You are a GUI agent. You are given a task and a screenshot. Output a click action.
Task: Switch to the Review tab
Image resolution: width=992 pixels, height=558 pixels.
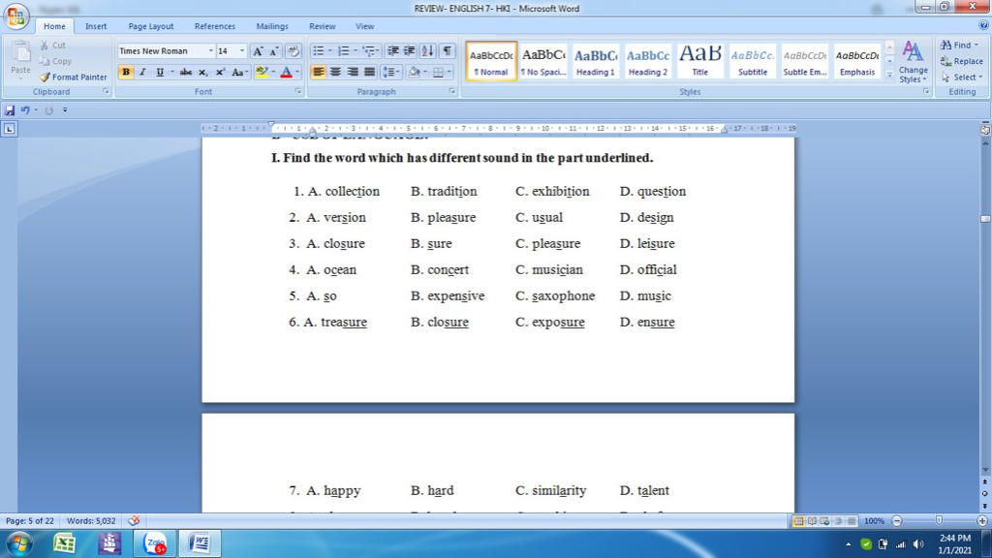322,26
